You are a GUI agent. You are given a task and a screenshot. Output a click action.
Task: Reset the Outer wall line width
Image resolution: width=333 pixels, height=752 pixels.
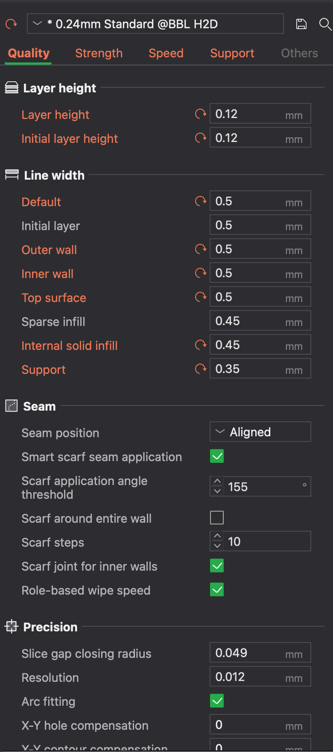click(x=201, y=249)
